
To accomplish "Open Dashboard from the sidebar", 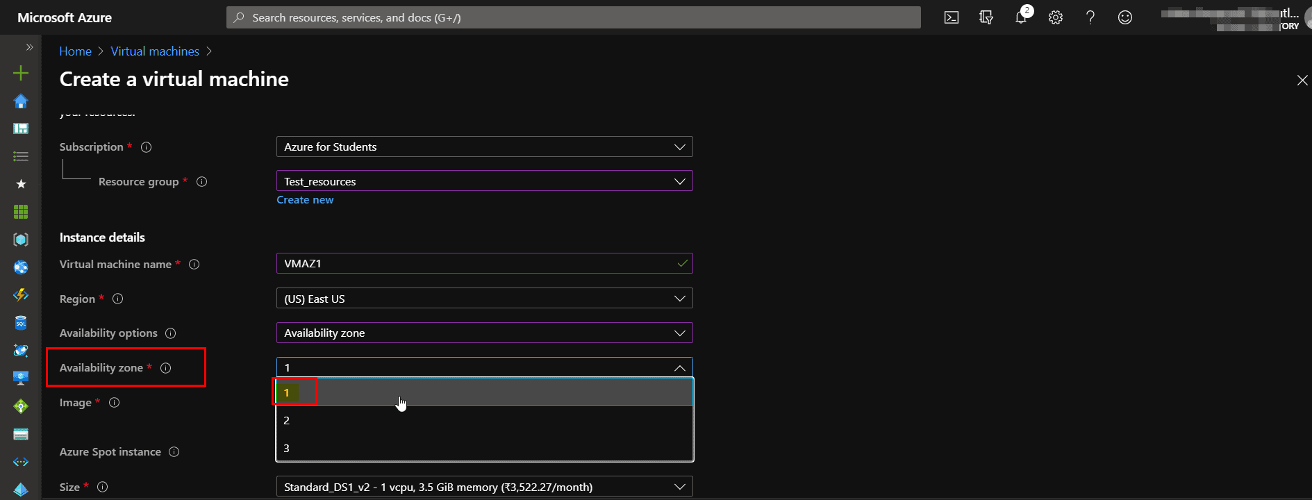I will tap(21, 128).
